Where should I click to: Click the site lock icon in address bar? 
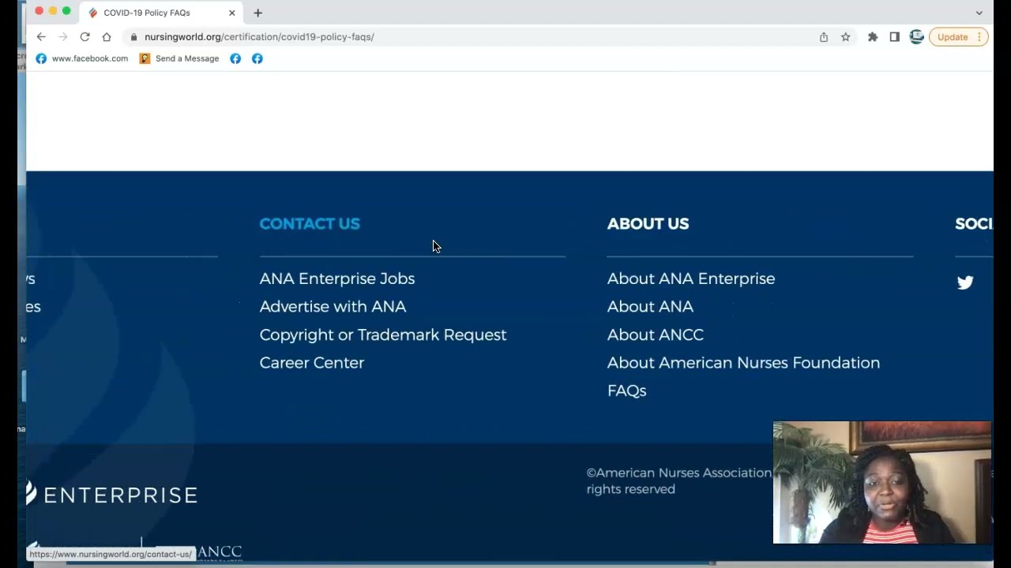[134, 37]
